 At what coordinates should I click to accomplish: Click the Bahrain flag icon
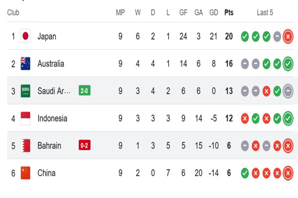point(25,146)
